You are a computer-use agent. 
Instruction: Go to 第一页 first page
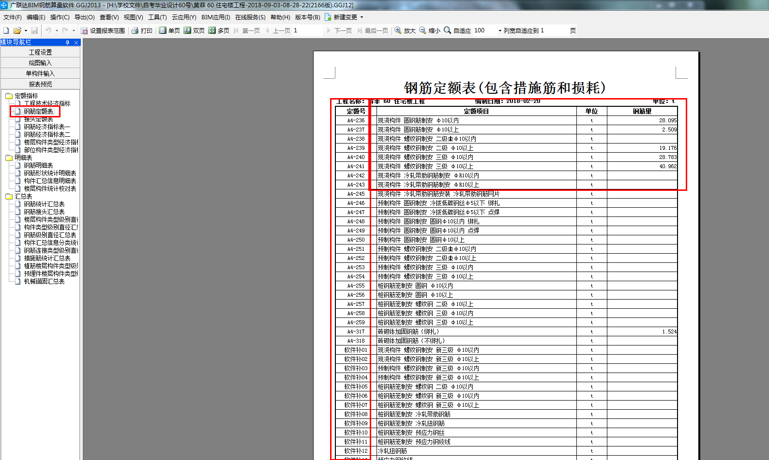(x=247, y=30)
